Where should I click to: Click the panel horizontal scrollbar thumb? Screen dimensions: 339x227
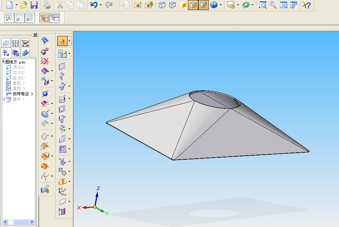pos(21,222)
